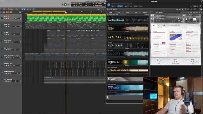The height and width of the screenshot is (114, 203).
Task: Click the blue piano hammer image in Workbench
Action: coord(175,37)
